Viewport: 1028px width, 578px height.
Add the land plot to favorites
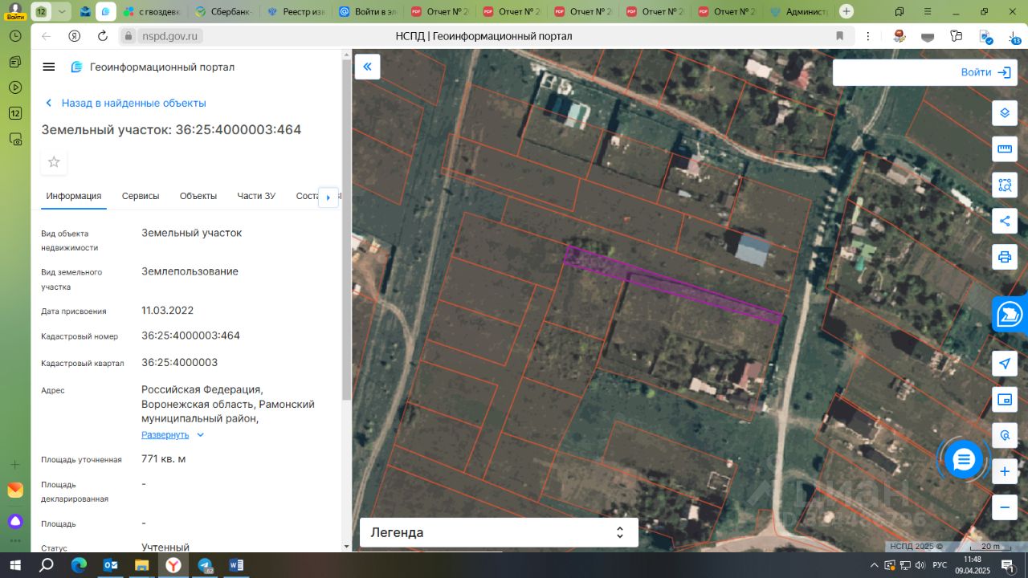tap(54, 162)
